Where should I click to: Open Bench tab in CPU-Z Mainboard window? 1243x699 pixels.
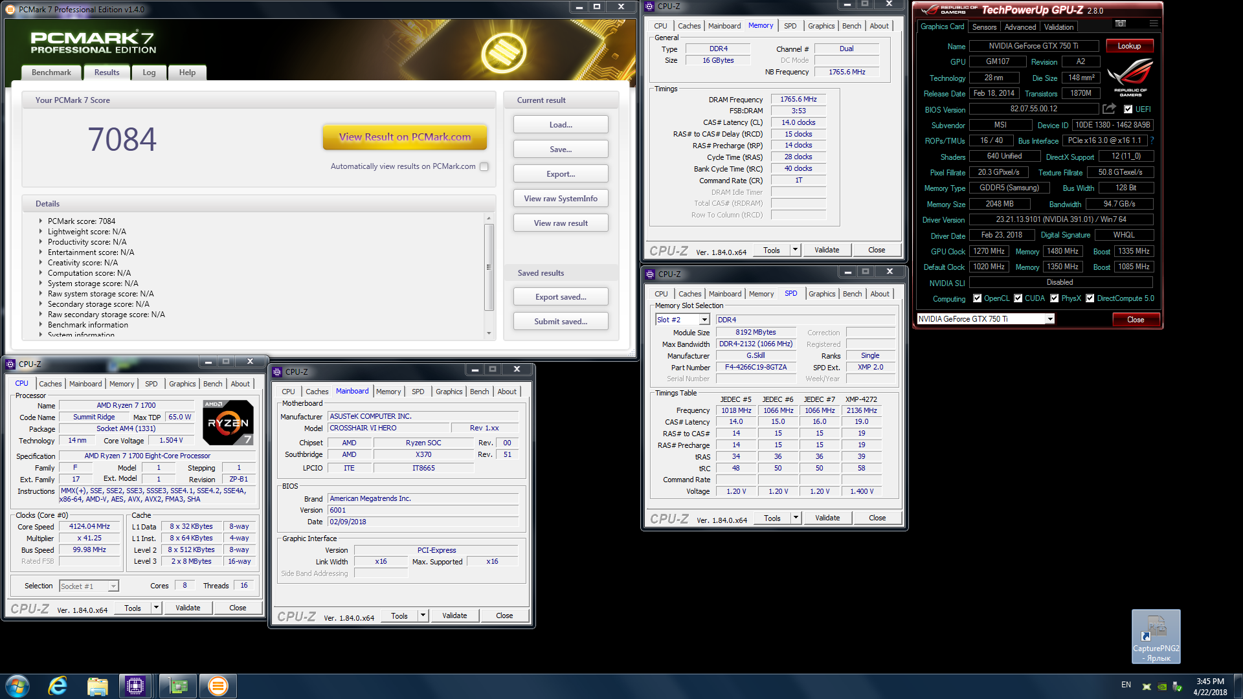coord(479,392)
